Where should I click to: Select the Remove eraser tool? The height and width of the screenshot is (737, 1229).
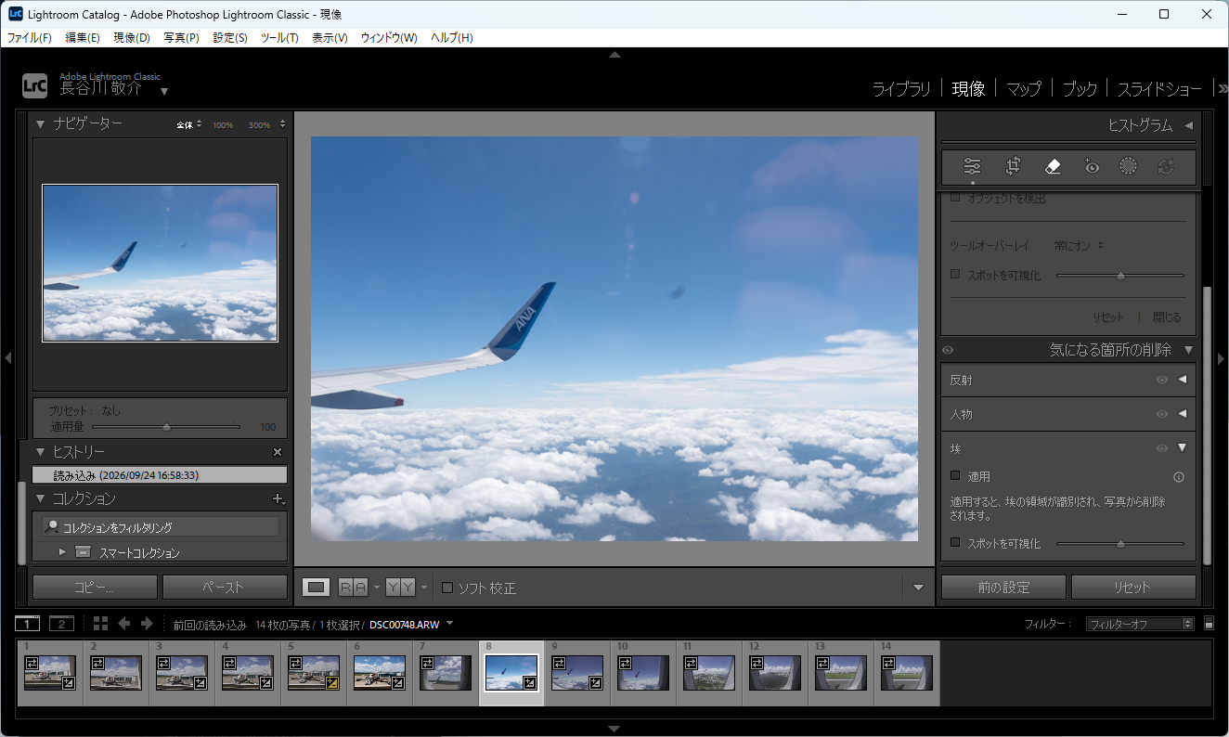point(1052,166)
